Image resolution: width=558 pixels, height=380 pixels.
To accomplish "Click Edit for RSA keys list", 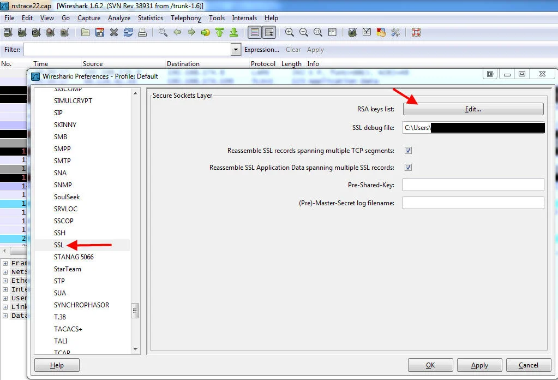I will pyautogui.click(x=473, y=109).
